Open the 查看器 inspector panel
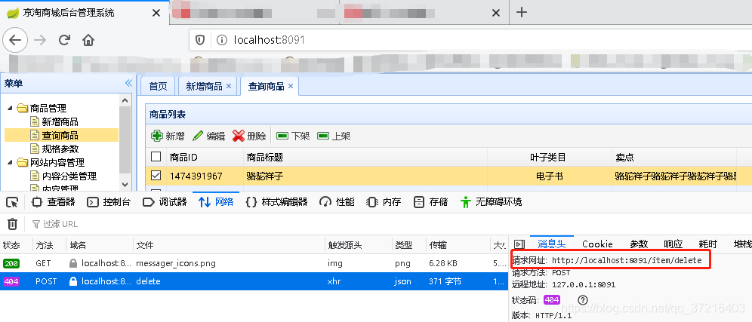Image resolution: width=752 pixels, height=322 pixels. click(x=54, y=202)
